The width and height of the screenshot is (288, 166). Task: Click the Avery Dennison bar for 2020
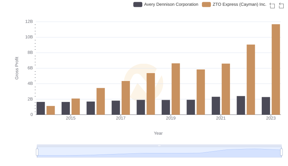[x=191, y=107]
